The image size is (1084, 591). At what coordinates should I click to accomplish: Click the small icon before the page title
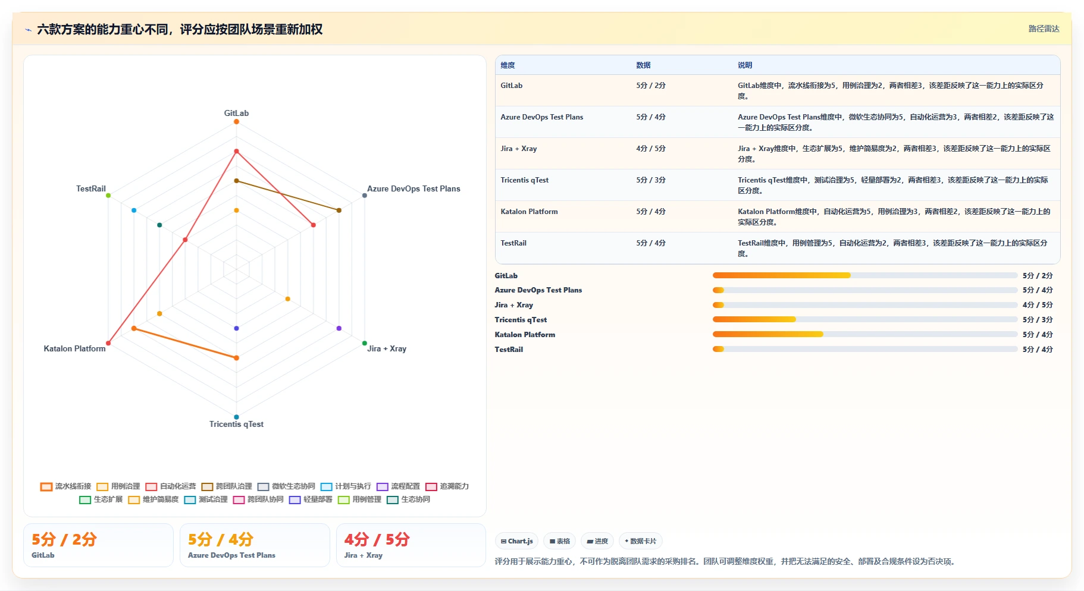pyautogui.click(x=28, y=30)
